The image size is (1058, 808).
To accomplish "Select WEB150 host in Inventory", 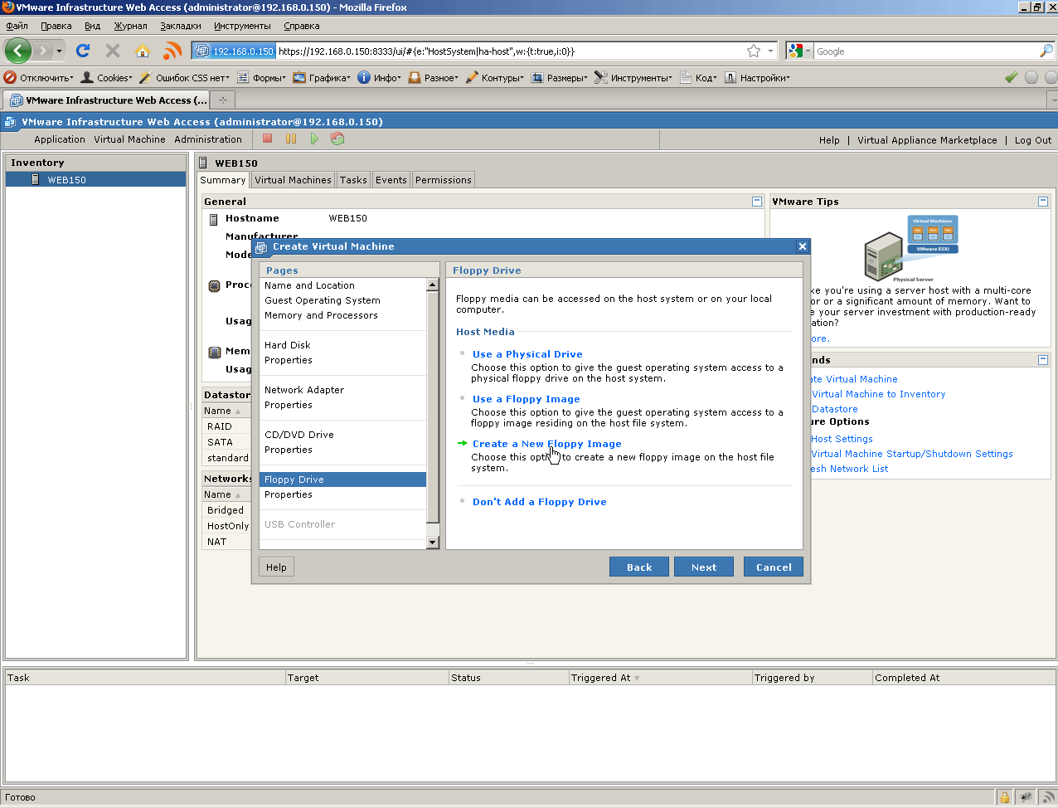I will (x=95, y=179).
